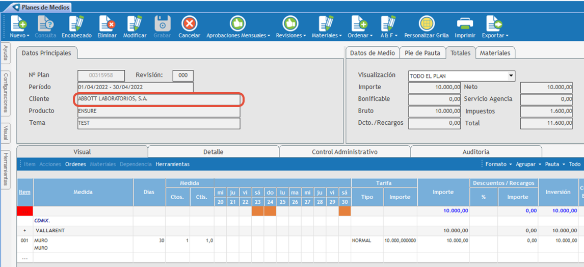Click the Impuestos value 1.600,00
The width and height of the screenshot is (584, 267).
pos(546,111)
